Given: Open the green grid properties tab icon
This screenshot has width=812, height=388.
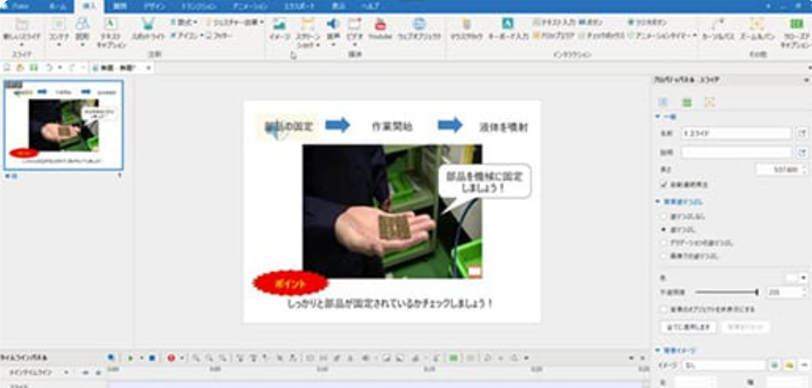Looking at the screenshot, I should (687, 103).
